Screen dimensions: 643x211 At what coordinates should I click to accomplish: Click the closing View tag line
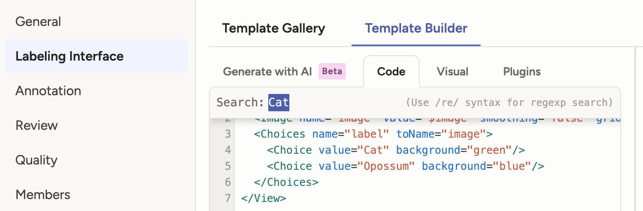tap(264, 198)
